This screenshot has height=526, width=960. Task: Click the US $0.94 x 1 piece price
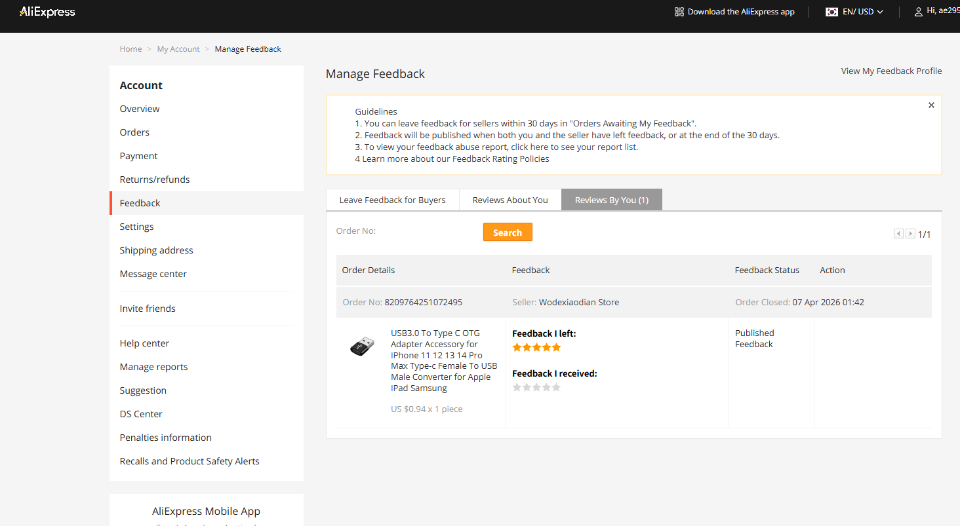click(427, 409)
